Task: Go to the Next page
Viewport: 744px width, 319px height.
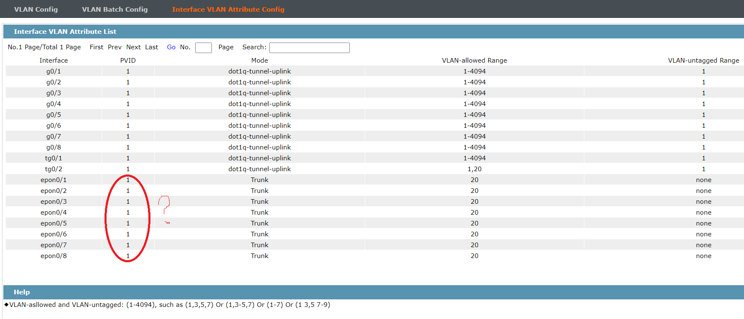Action: [x=134, y=47]
